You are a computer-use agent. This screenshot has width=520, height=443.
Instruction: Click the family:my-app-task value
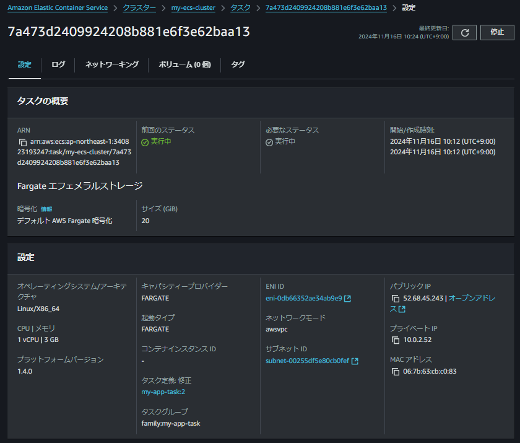point(171,423)
